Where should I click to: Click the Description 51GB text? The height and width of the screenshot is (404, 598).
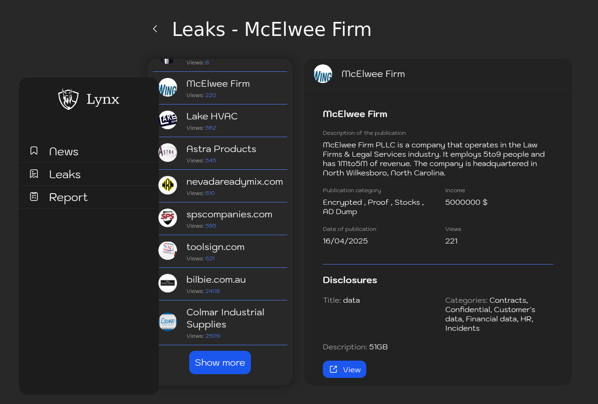(x=355, y=347)
